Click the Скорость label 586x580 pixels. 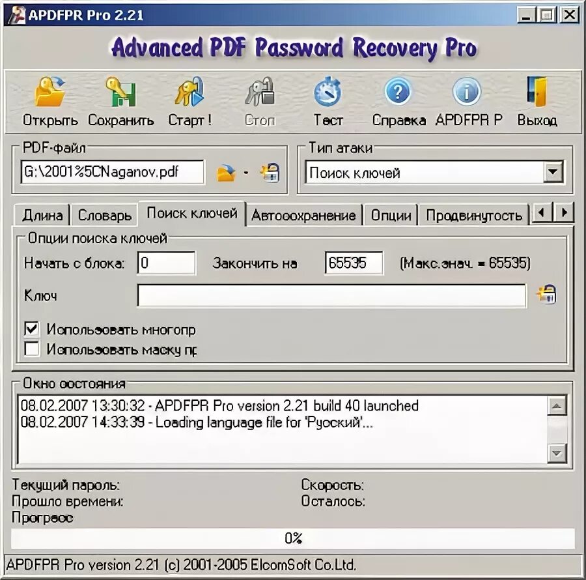coord(333,485)
